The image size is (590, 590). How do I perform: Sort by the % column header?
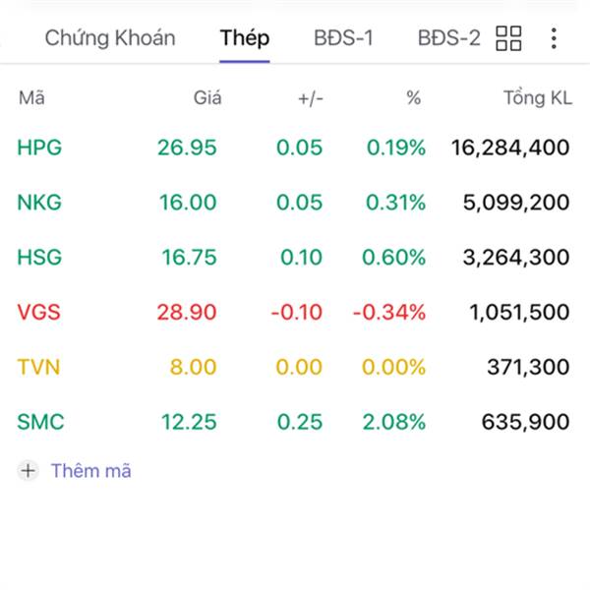tap(413, 97)
